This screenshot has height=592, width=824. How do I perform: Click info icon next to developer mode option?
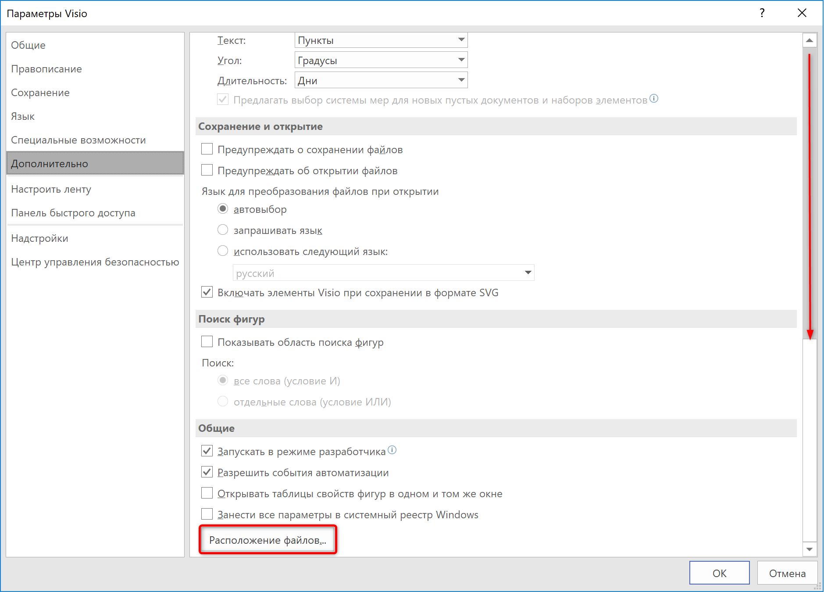point(392,450)
